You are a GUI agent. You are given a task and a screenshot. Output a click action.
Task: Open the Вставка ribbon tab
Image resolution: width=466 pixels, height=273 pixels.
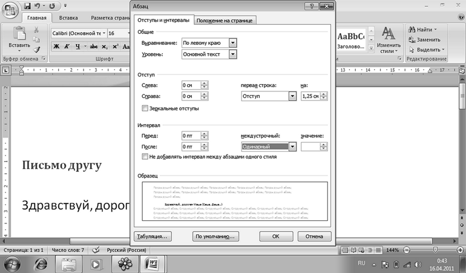pyautogui.click(x=68, y=18)
